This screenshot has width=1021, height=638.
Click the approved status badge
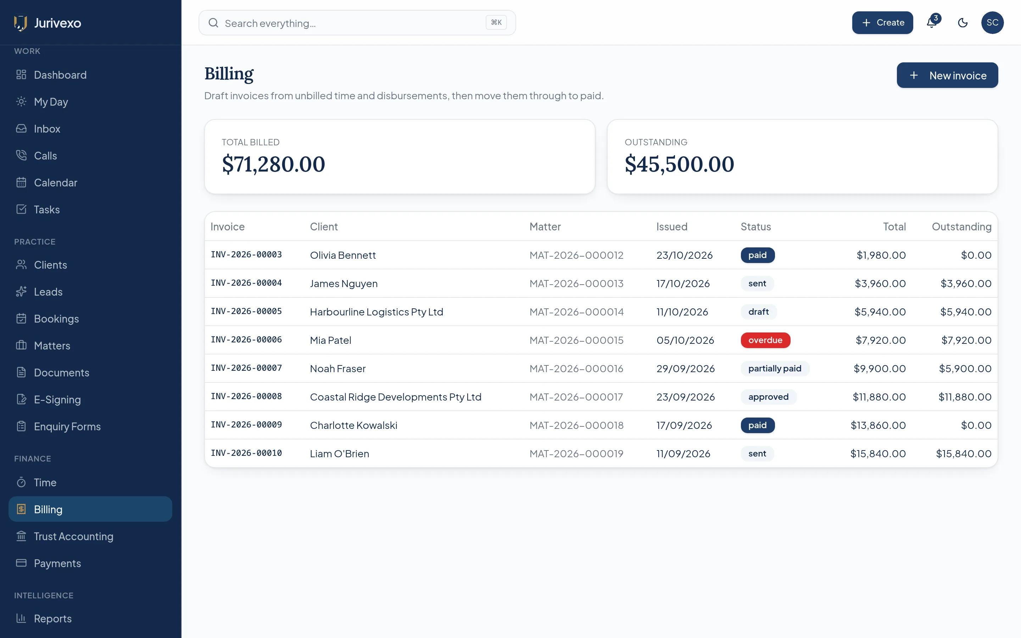tap(768, 397)
